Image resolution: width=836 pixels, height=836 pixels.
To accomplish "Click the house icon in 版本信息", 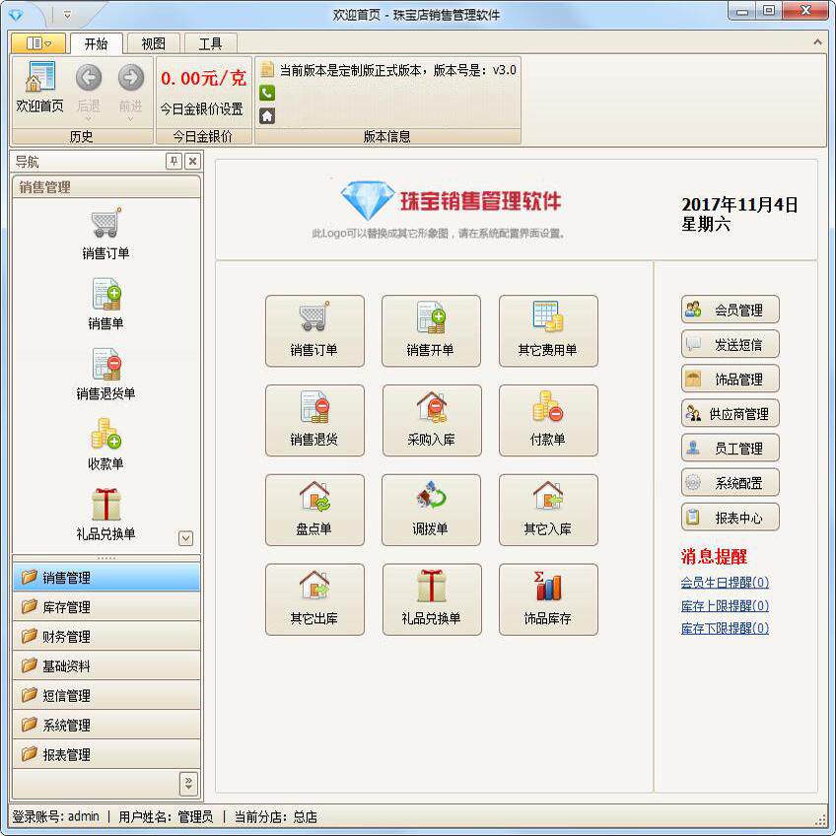I will [267, 115].
